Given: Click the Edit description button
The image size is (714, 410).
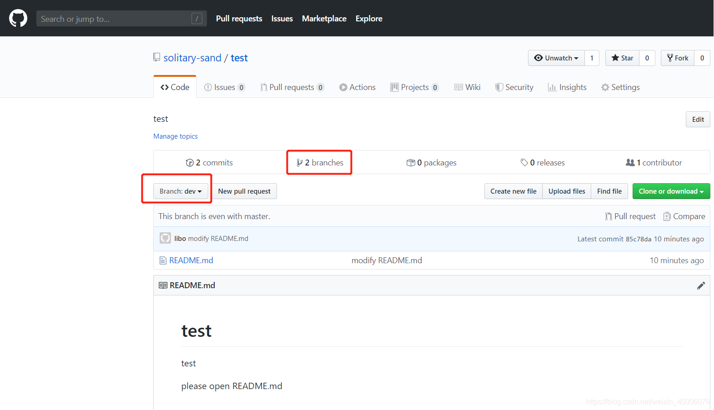Looking at the screenshot, I should 698,120.
